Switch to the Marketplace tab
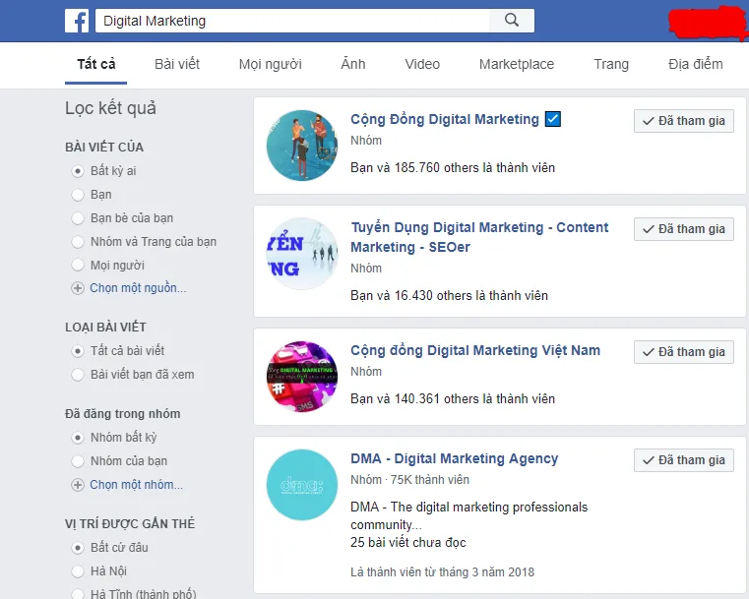 pyautogui.click(x=516, y=65)
